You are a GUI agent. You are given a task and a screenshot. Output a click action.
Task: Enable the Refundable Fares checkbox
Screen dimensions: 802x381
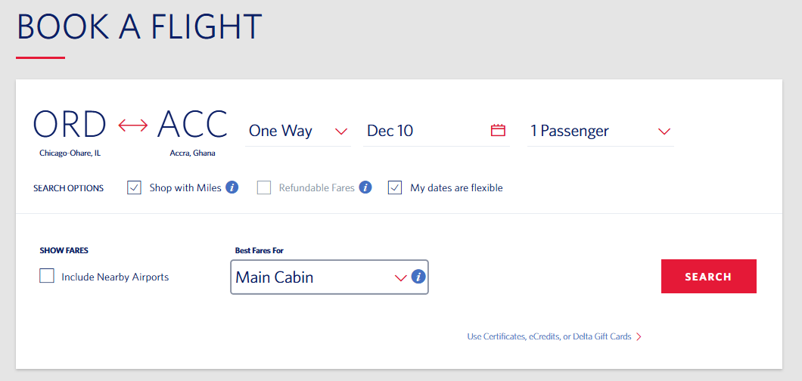click(x=264, y=187)
